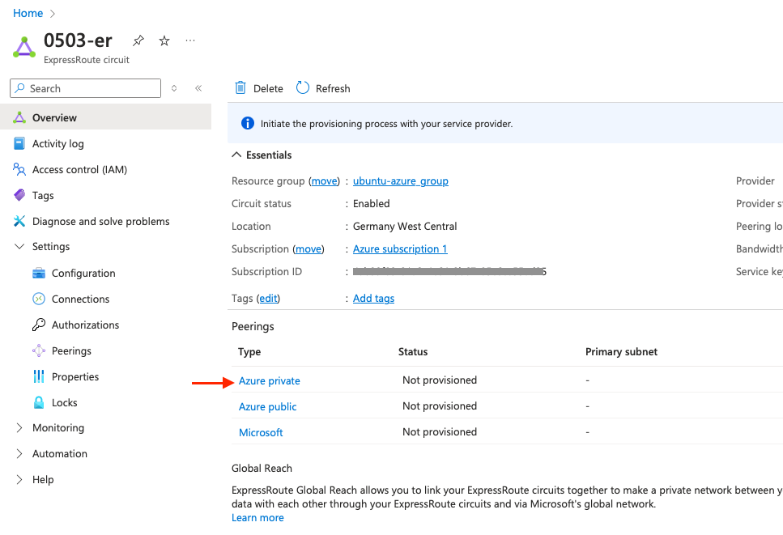This screenshot has width=783, height=535.
Task: Click Germany West Central location value
Action: point(405,227)
